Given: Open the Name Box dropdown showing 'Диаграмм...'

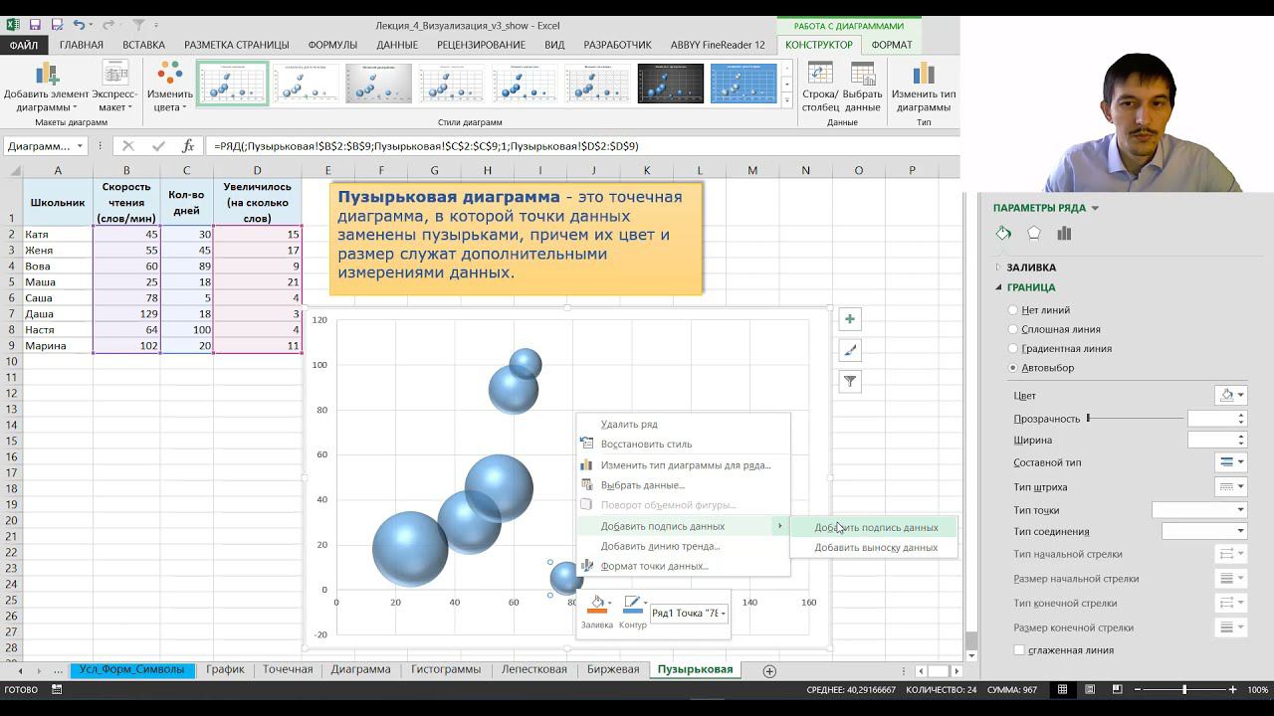Looking at the screenshot, I should [80, 146].
